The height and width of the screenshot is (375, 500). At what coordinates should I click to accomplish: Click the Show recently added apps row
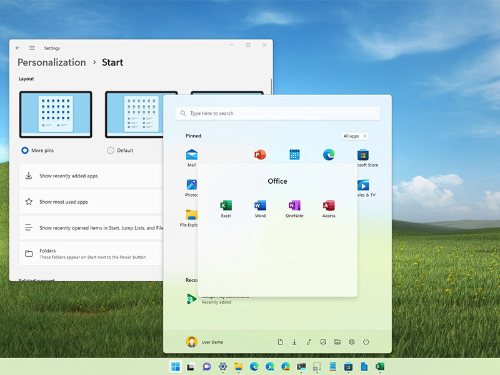91,176
